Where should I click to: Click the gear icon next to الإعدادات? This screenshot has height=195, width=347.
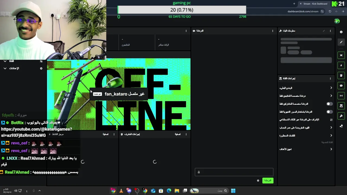(x=41, y=68)
